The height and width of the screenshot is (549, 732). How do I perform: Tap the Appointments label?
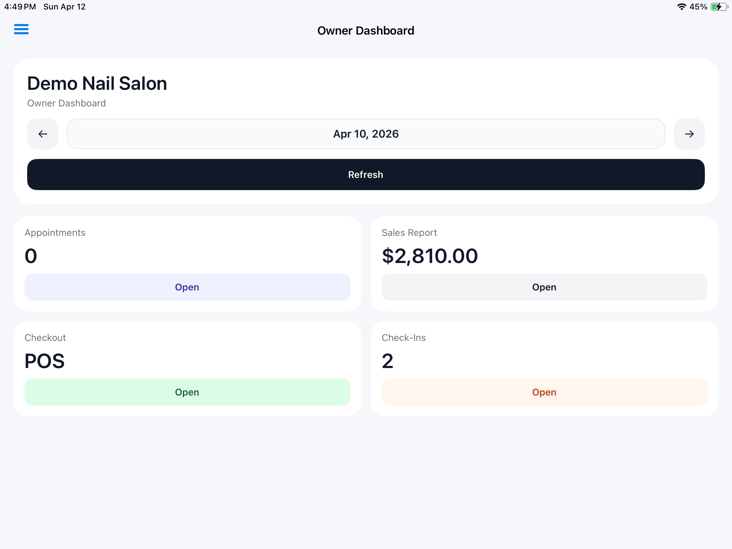[55, 232]
